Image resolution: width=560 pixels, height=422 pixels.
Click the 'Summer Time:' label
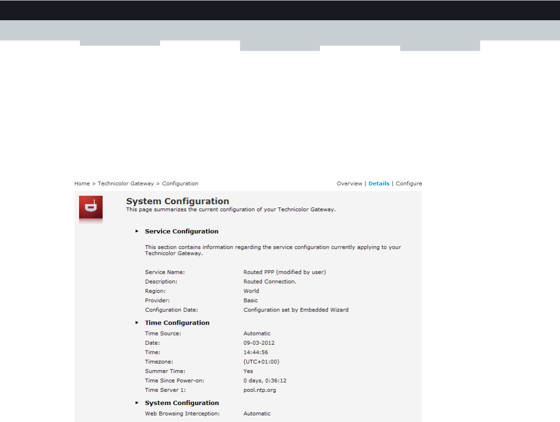coord(165,371)
